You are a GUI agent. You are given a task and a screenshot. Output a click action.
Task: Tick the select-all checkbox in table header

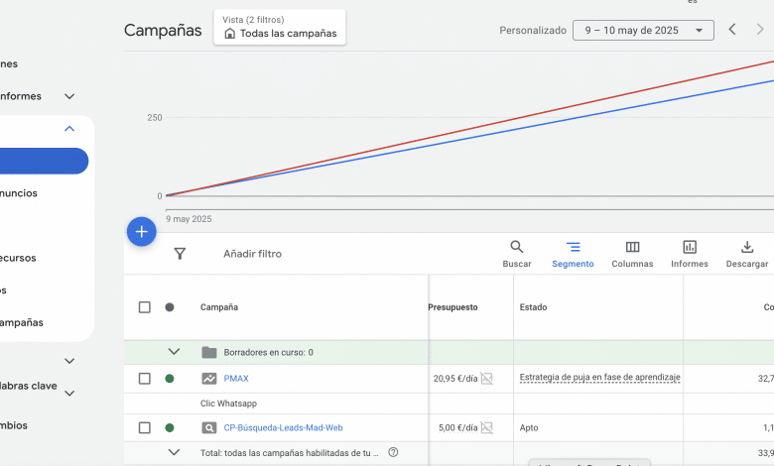[x=145, y=307]
